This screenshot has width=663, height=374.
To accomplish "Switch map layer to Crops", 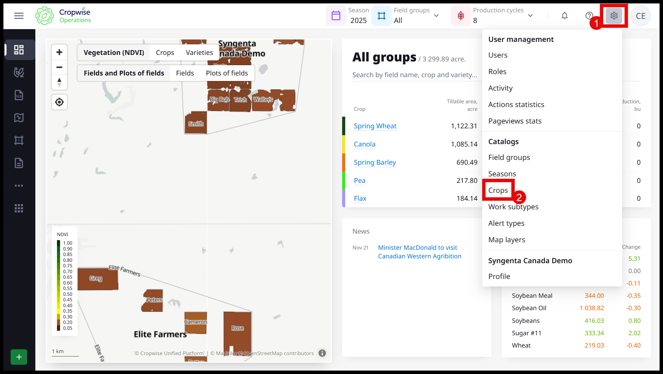I will click(x=165, y=52).
